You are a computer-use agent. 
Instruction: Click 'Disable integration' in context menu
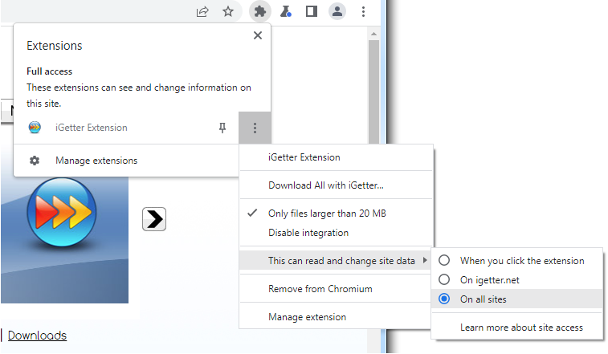point(308,233)
